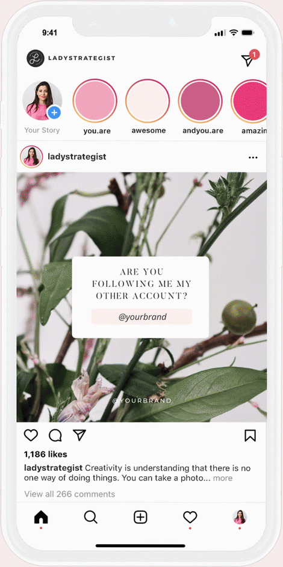View awesome story highlight

coord(148,101)
